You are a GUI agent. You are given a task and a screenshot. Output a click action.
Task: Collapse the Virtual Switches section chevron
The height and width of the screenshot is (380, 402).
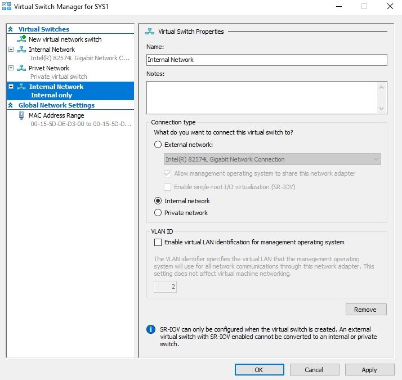11,29
